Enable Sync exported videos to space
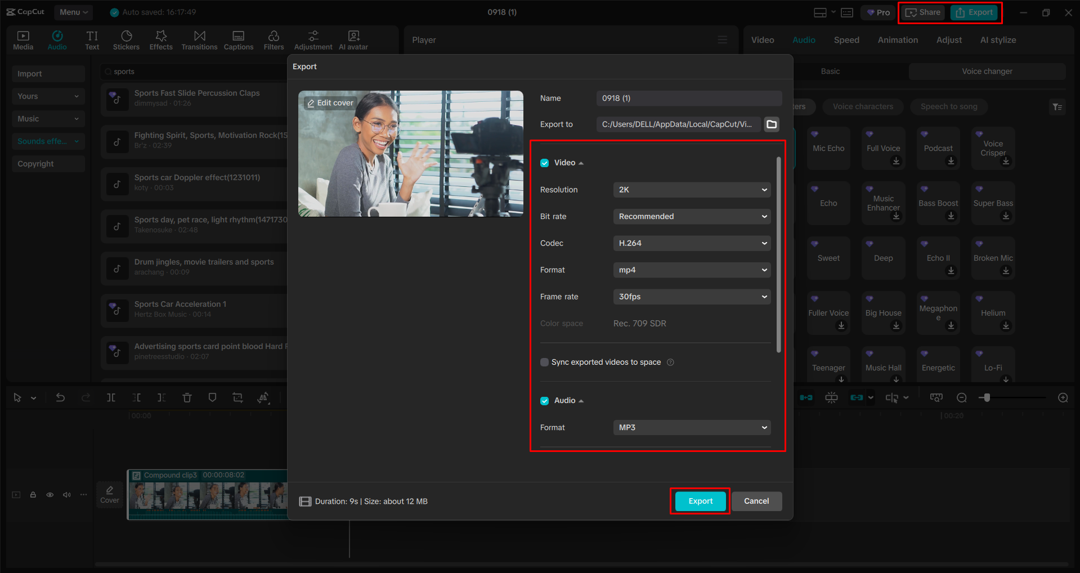 pyautogui.click(x=544, y=362)
